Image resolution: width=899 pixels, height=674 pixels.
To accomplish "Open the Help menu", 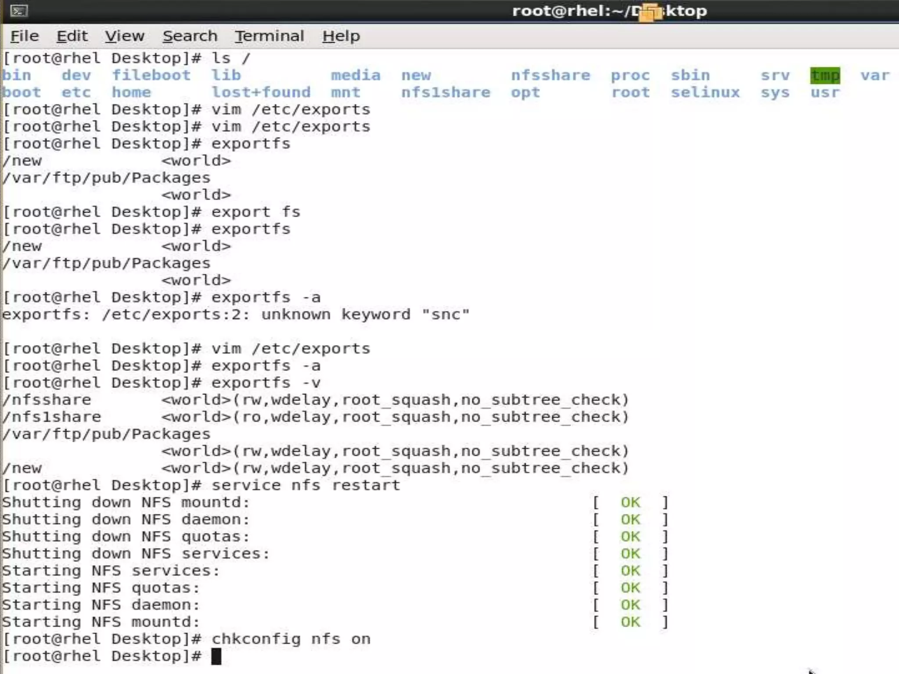I will (341, 36).
